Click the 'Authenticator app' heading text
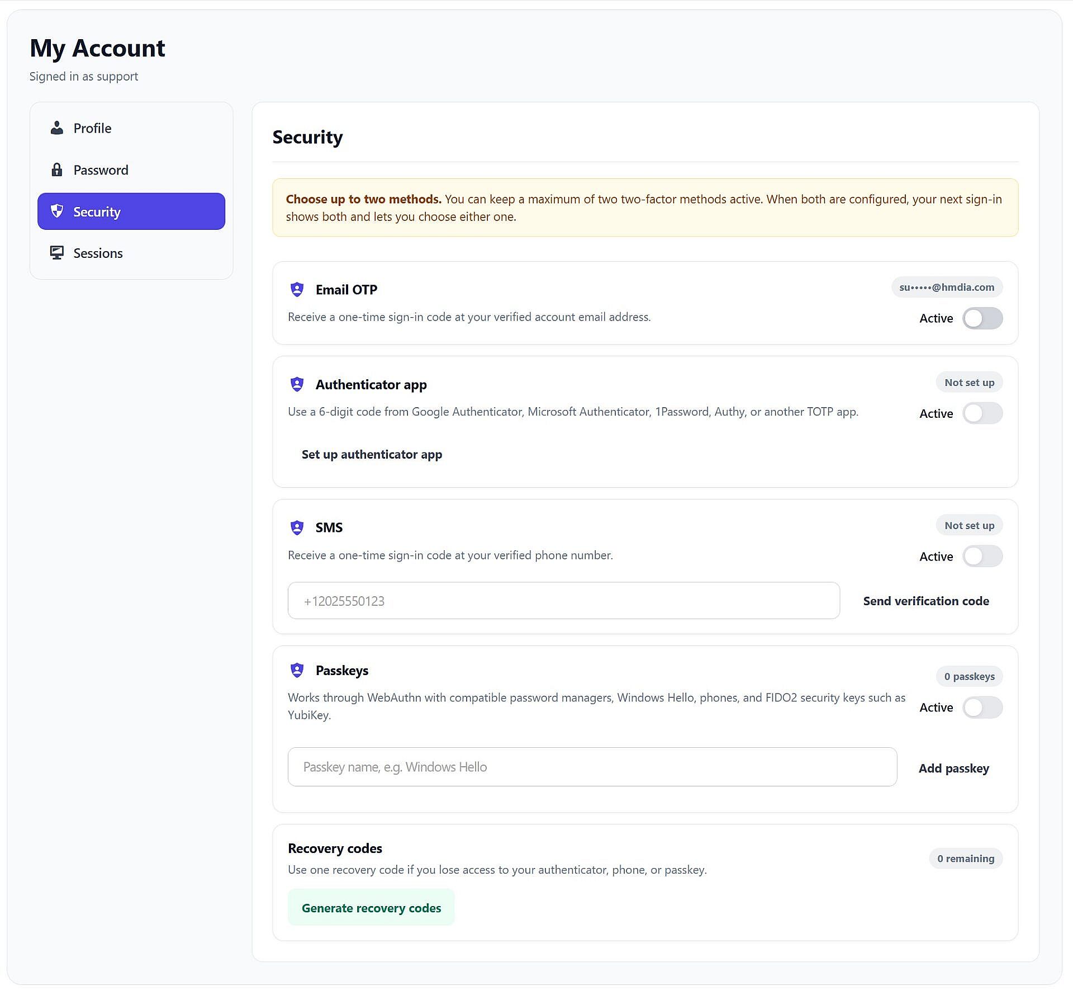 click(x=371, y=385)
